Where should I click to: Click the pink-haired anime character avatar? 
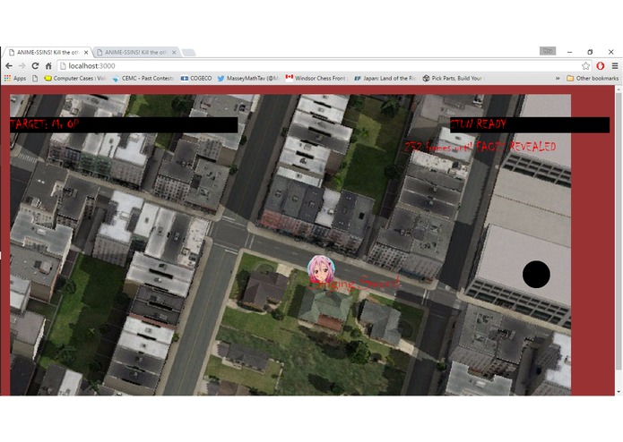coord(321,269)
